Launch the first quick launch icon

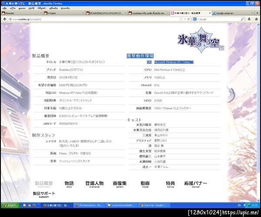point(24,205)
